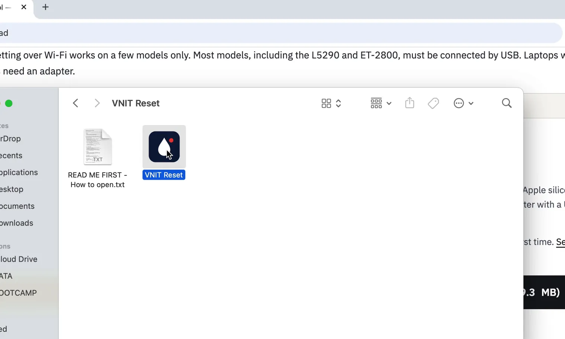This screenshot has width=565, height=339.
Task: Open iCloud Drive in Finder sidebar
Action: (x=18, y=259)
